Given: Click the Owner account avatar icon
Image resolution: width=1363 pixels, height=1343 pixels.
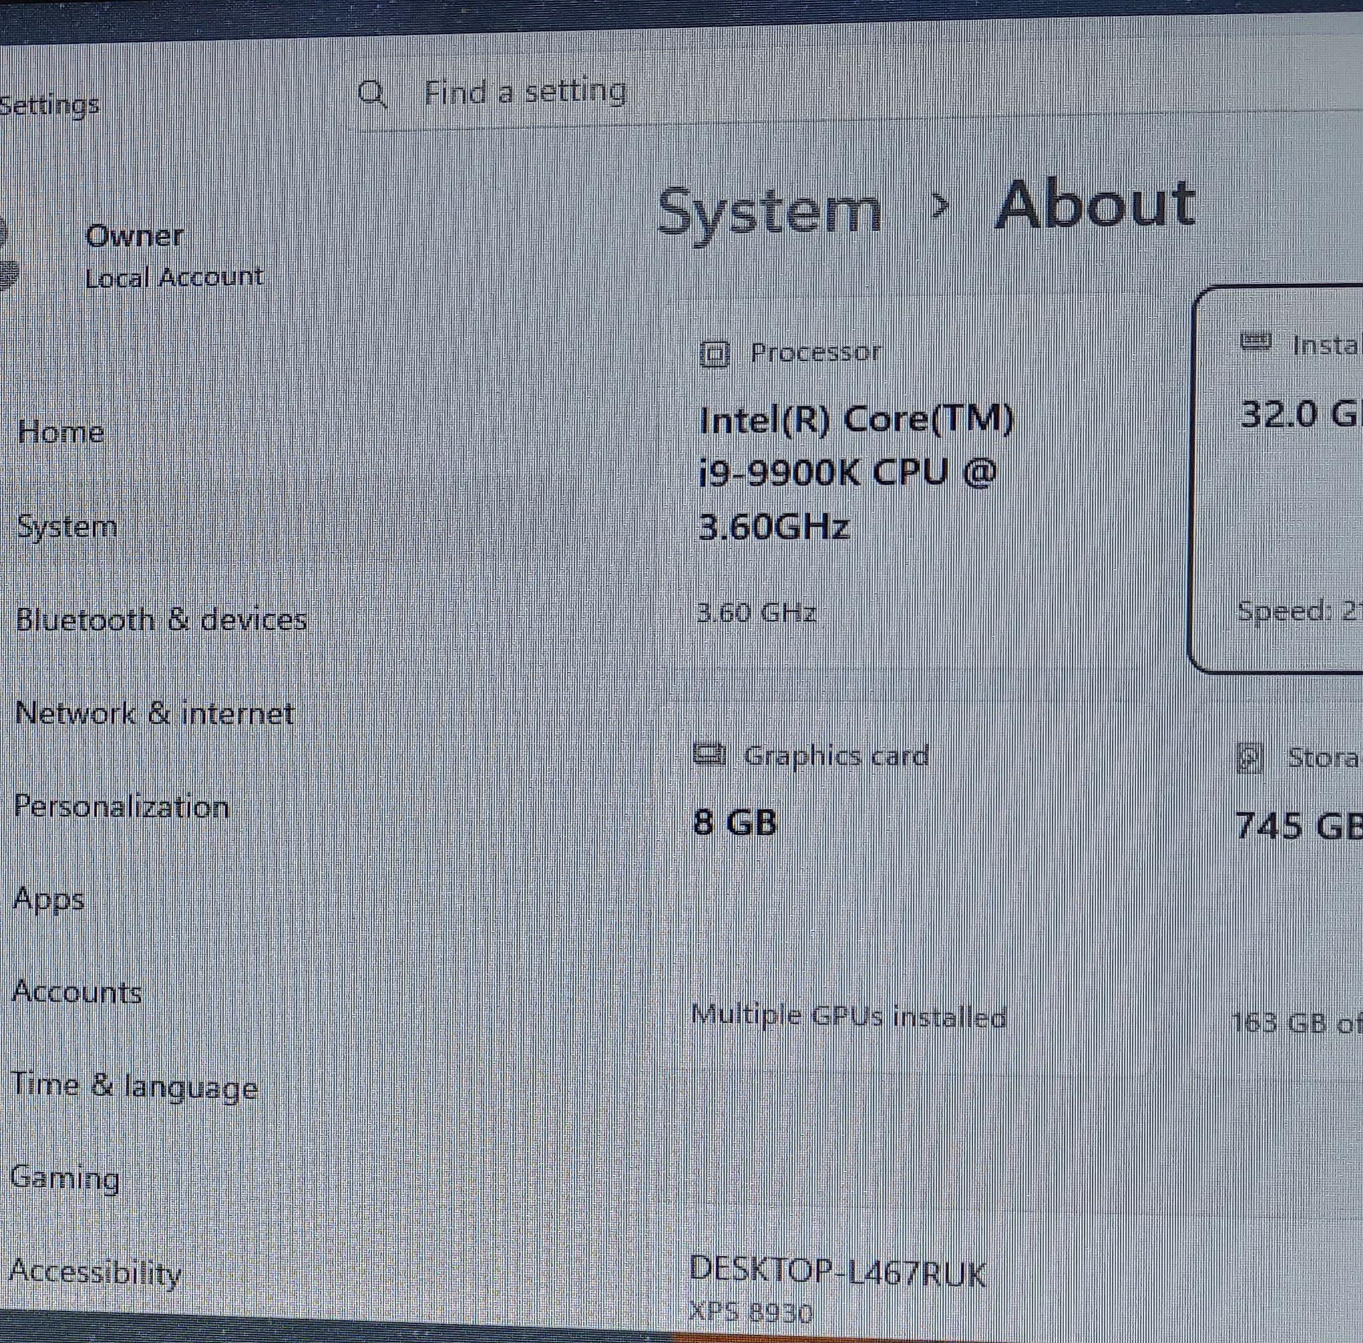Looking at the screenshot, I should point(7,254).
